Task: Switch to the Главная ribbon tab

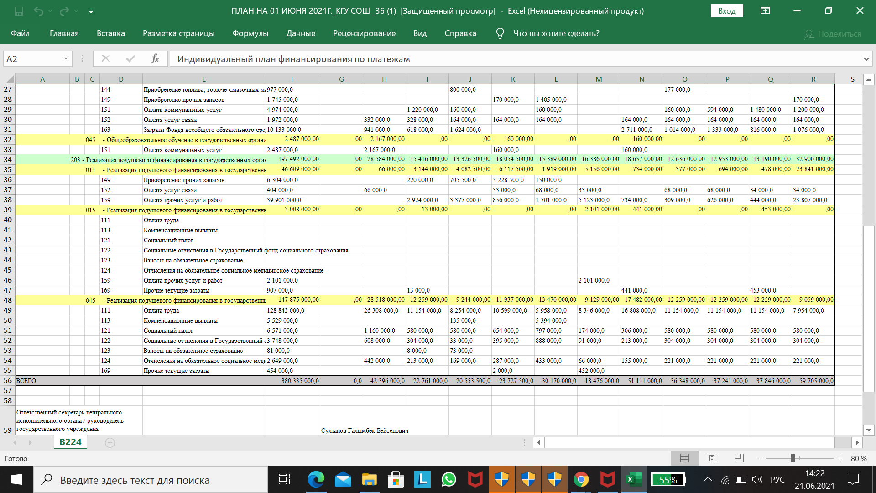Action: pos(64,33)
